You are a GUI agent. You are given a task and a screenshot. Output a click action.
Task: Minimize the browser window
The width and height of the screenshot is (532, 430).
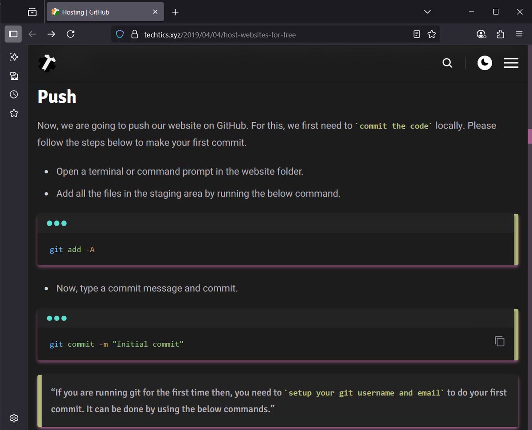click(472, 12)
